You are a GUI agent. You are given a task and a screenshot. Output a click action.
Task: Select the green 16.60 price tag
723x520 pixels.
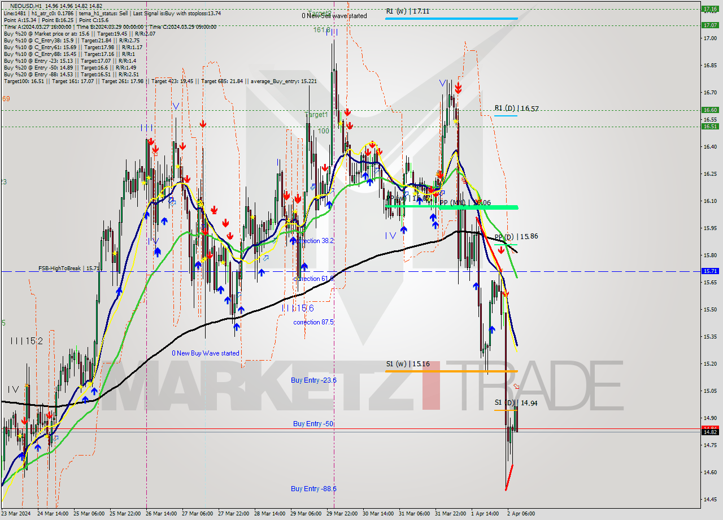coord(709,110)
